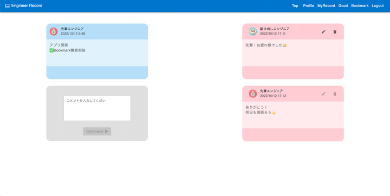Focus the コメントを入力してくださ comment text box
The height and width of the screenshot is (196, 390).
click(x=97, y=108)
